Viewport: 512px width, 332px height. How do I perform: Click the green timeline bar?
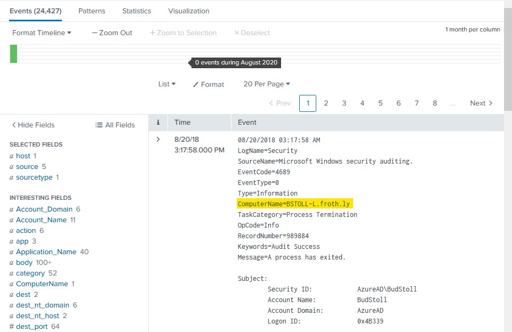(13, 54)
